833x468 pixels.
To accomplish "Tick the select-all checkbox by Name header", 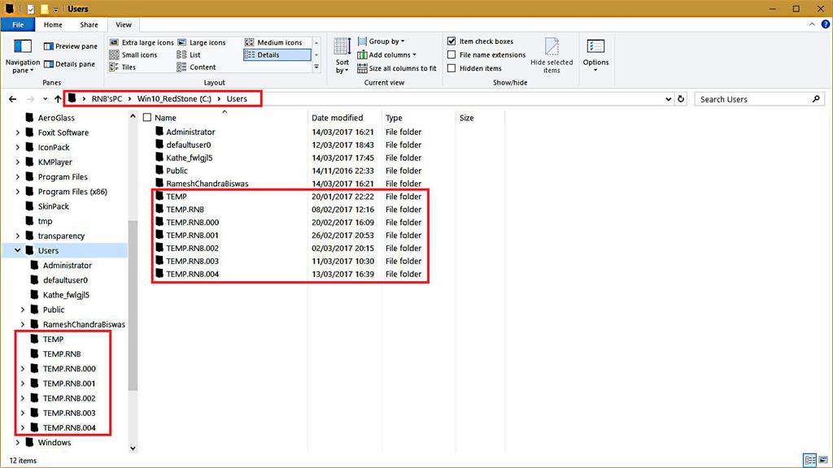I will [x=147, y=118].
